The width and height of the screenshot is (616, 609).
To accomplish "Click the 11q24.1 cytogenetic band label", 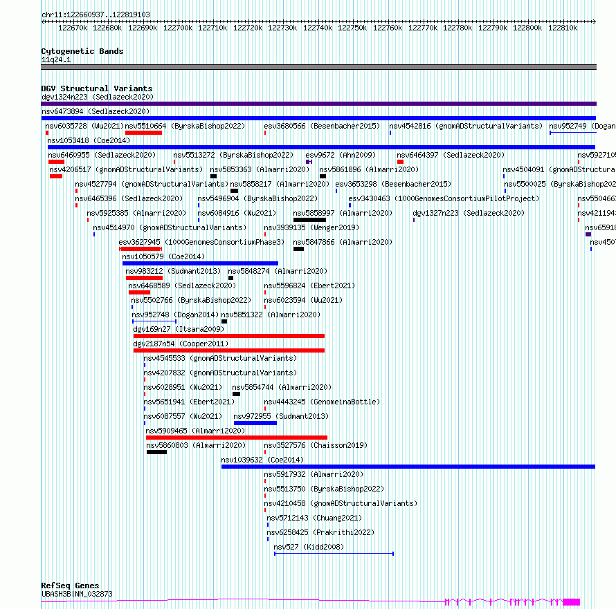I will pos(56,59).
